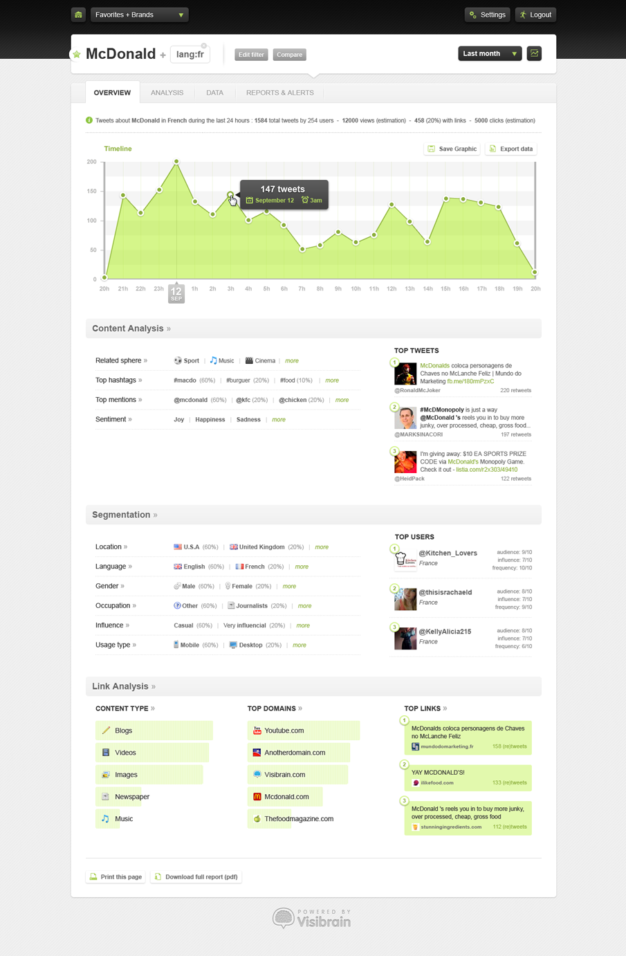
Task: Remove the lang:fr filter tag
Action: tap(204, 46)
